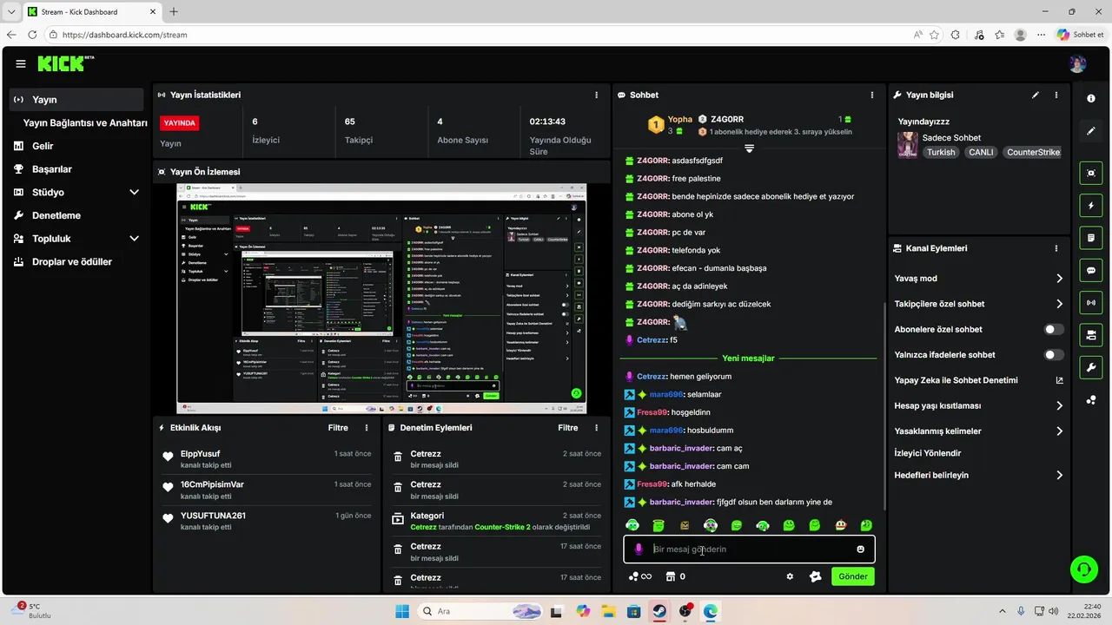Click the stream preview thumbnail

tap(381, 299)
